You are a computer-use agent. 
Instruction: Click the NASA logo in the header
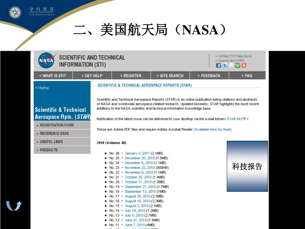(x=47, y=60)
